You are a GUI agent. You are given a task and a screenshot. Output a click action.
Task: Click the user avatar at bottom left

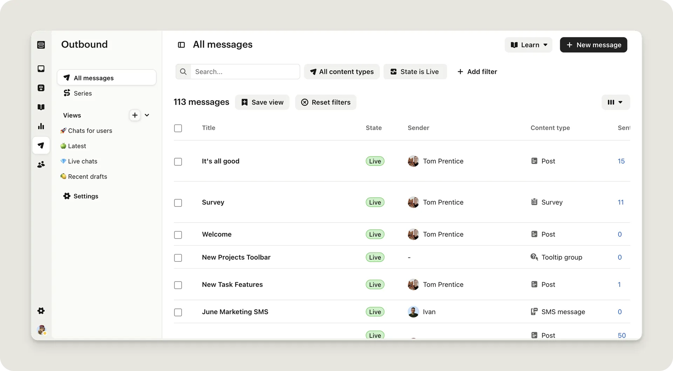coord(42,330)
